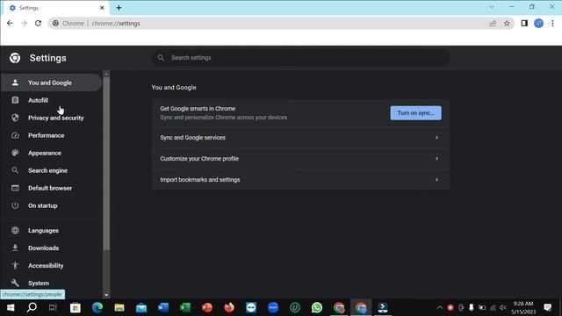
Task: Click the Turn on sync button
Action: coord(415,113)
